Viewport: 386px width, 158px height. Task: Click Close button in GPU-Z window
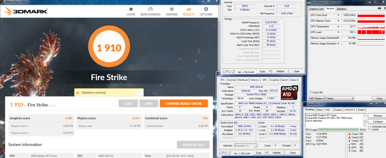pos(379,98)
